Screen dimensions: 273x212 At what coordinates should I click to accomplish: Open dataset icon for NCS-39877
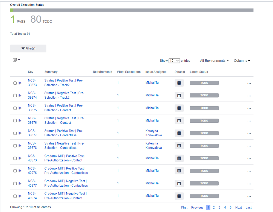(179, 133)
